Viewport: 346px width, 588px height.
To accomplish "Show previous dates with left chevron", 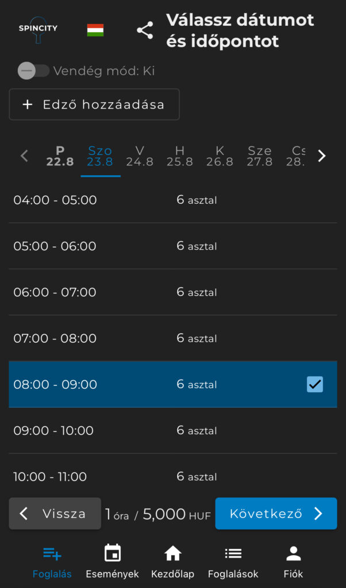I will tap(24, 156).
